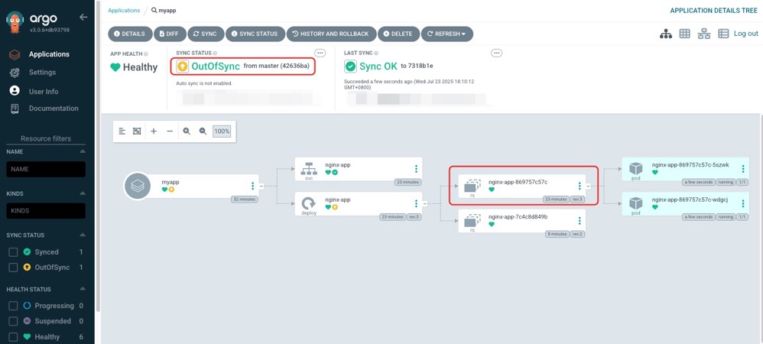This screenshot has width=763, height=344.
Task: Switch to the network view icon
Action: coord(704,34)
